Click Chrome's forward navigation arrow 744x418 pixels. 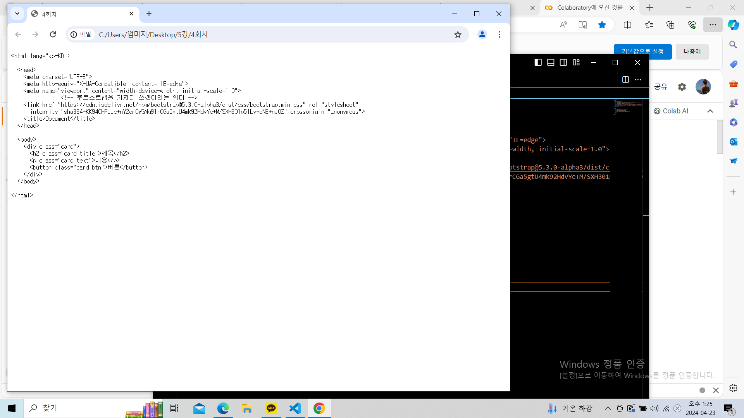[35, 34]
